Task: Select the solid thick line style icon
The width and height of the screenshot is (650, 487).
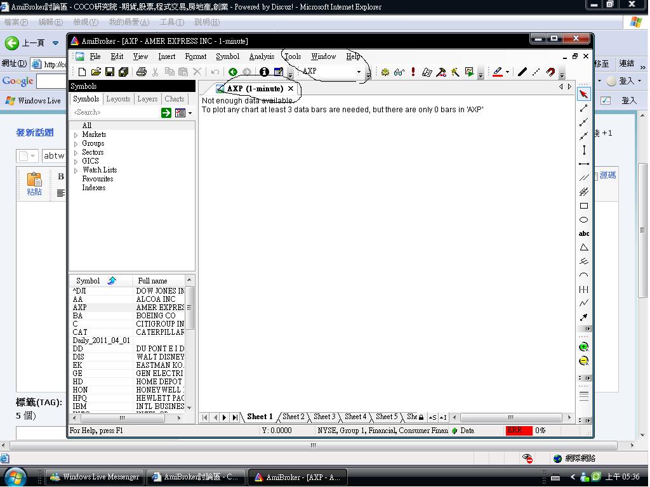Action: [522, 72]
